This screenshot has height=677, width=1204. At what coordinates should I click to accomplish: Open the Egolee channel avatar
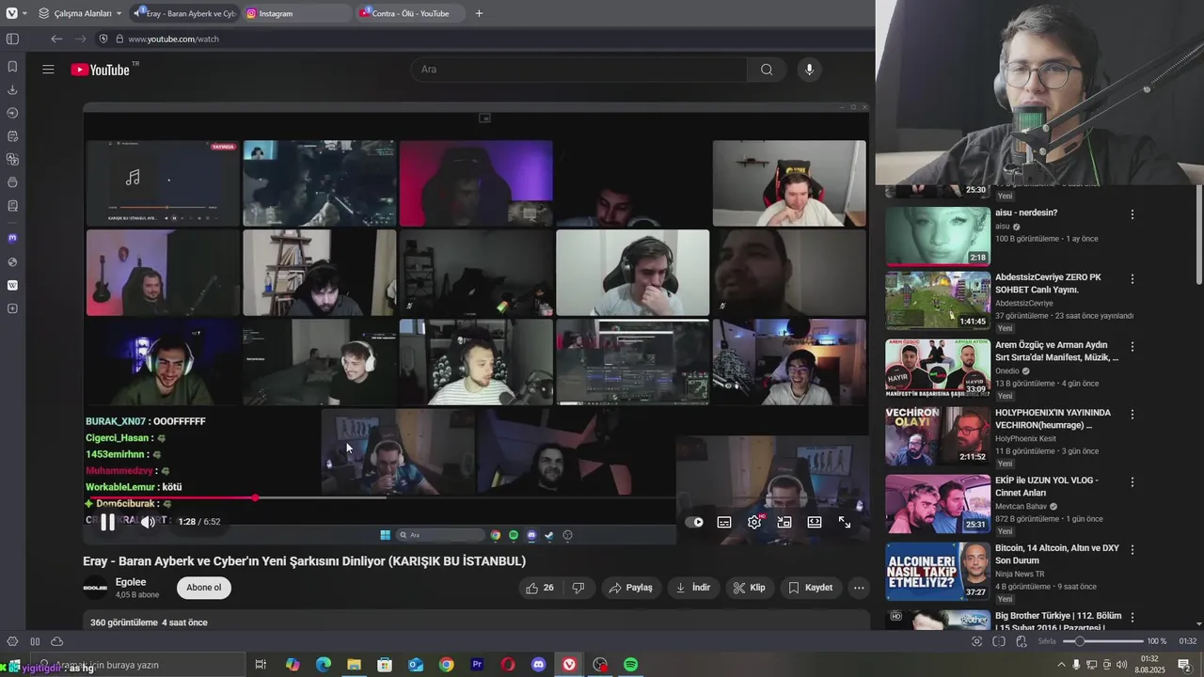pyautogui.click(x=95, y=588)
